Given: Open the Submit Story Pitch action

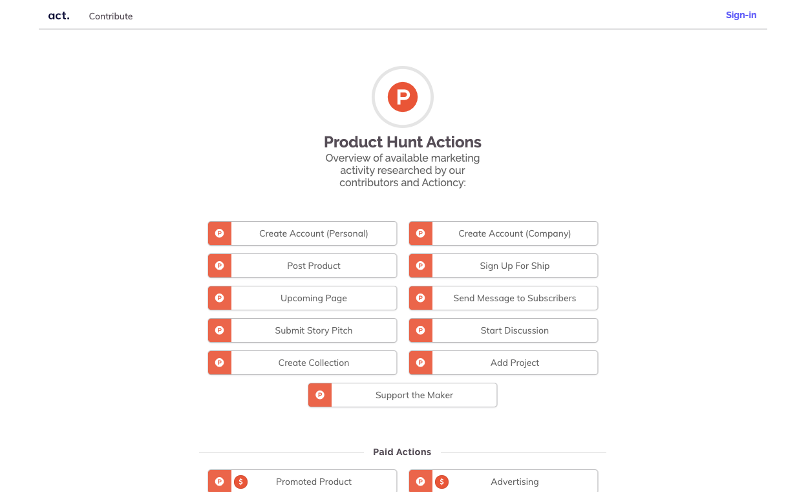Looking at the screenshot, I should (314, 330).
